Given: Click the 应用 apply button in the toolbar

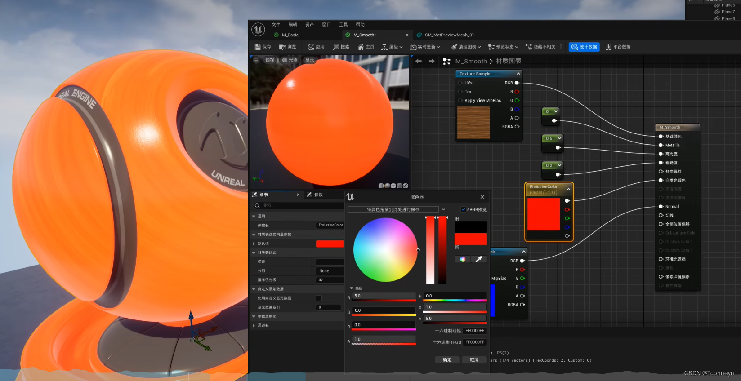Looking at the screenshot, I should pyautogui.click(x=316, y=47).
